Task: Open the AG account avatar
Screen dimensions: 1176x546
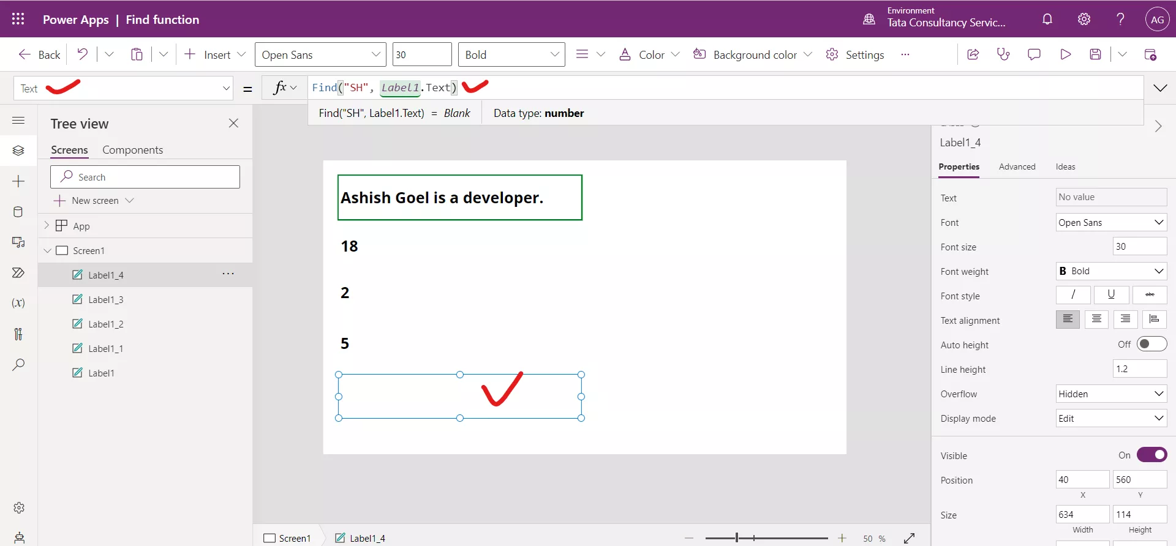Action: (x=1157, y=19)
